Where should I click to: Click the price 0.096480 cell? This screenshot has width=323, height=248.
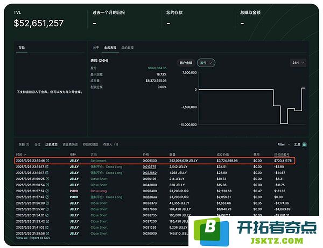(x=150, y=191)
